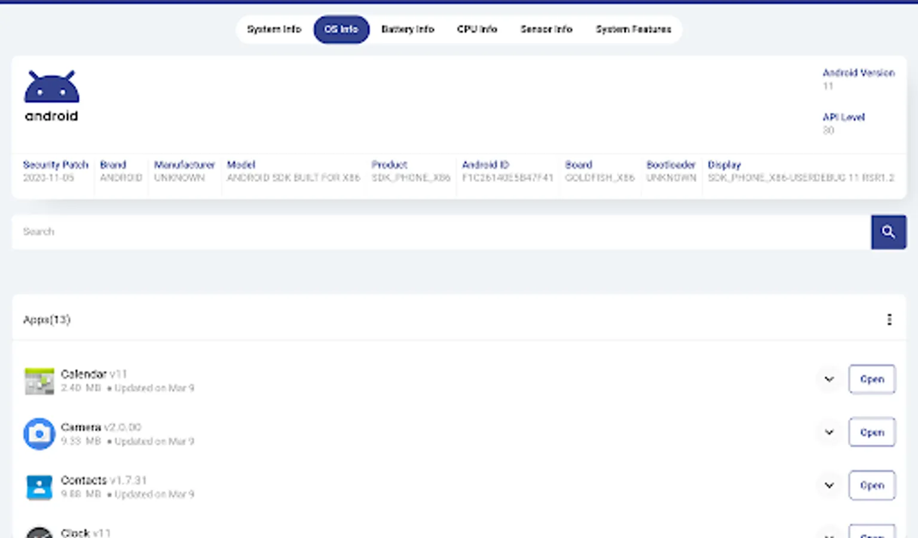Select the System Features tab
Image resolution: width=918 pixels, height=538 pixels.
[633, 29]
